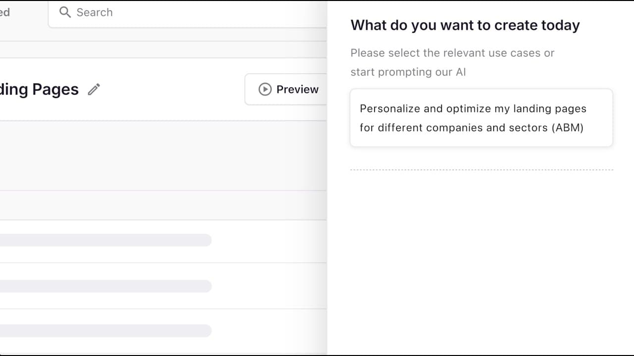
Task: Click the pencil icon beside Landing Pages
Action: click(x=94, y=89)
